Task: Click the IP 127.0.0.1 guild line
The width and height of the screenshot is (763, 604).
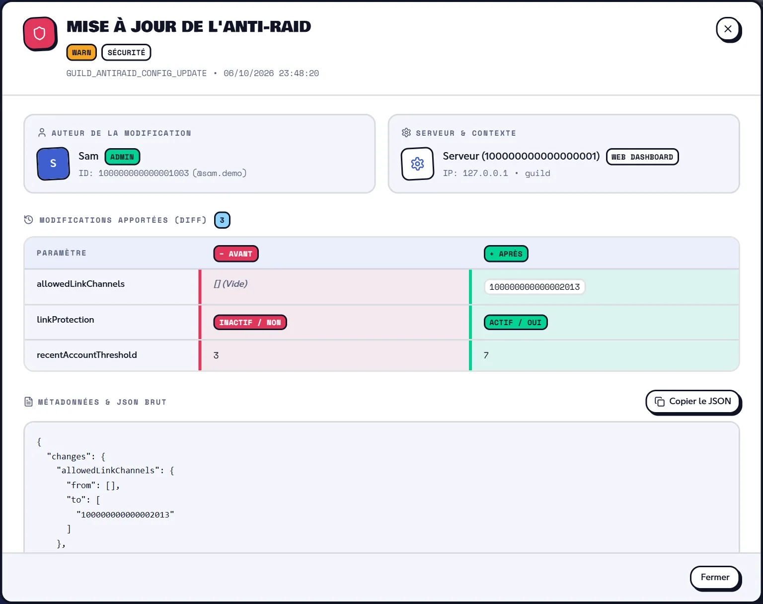Action: click(x=496, y=173)
